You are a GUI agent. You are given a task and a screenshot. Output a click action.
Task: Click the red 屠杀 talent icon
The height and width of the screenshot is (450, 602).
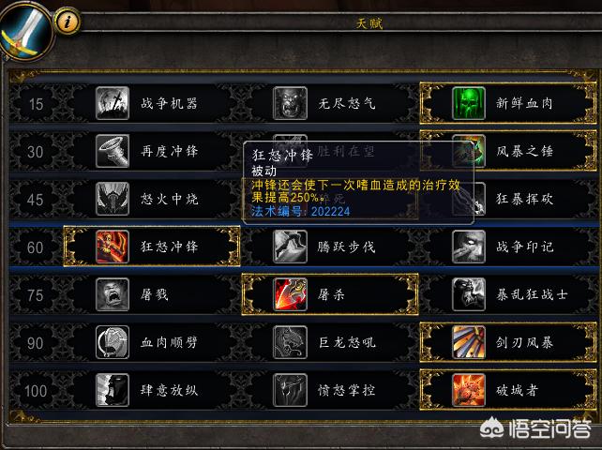point(290,294)
